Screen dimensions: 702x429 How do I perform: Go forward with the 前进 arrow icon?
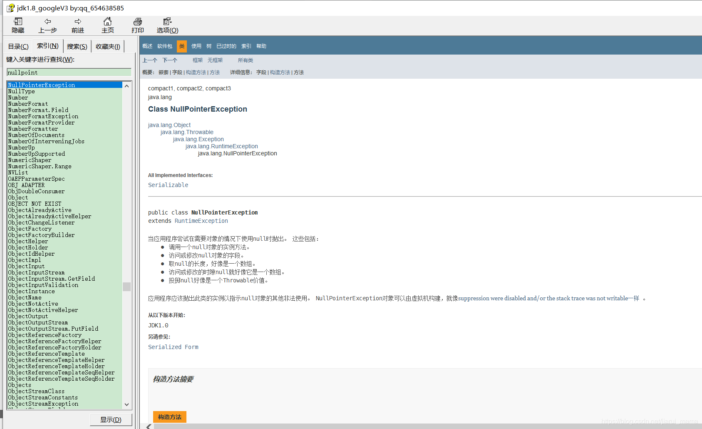(78, 21)
